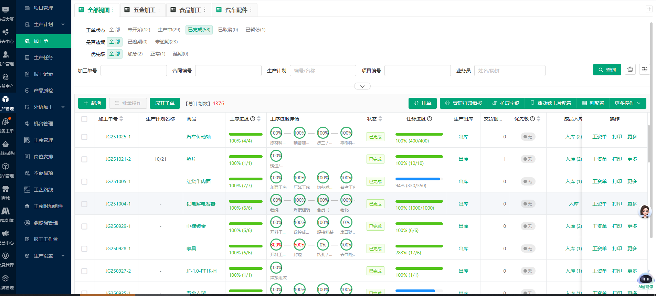
Task: Open the 系统管理 module in the left rail
Action: pos(6,282)
